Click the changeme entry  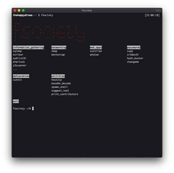[133, 62]
